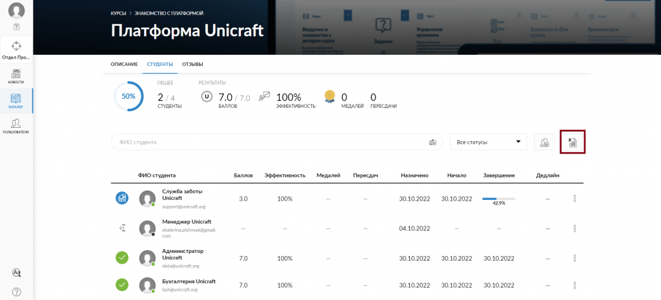Image resolution: width=661 pixels, height=300 pixels.
Task: Open row menu for Служба заботы Unicraft
Action: (x=575, y=199)
